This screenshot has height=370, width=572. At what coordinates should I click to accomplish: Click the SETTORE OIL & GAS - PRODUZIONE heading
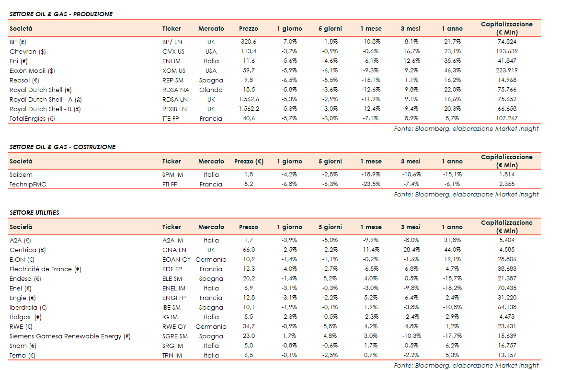(x=61, y=14)
